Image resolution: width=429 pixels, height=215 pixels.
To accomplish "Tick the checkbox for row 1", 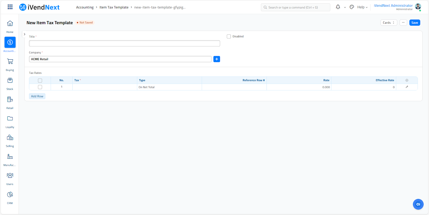I will coord(40,87).
